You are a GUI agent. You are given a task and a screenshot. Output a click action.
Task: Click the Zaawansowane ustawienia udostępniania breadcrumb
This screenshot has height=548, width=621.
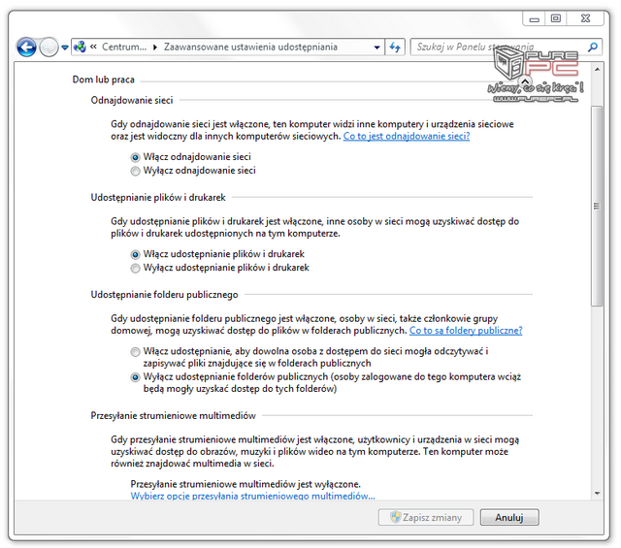[250, 47]
